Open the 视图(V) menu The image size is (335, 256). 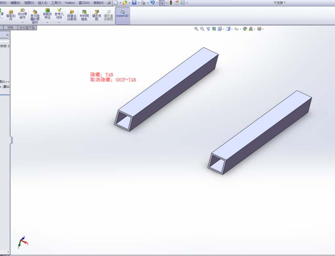[29, 3]
